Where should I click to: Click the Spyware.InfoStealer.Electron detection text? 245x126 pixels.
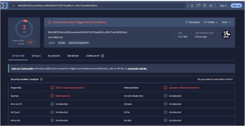pos(184,88)
